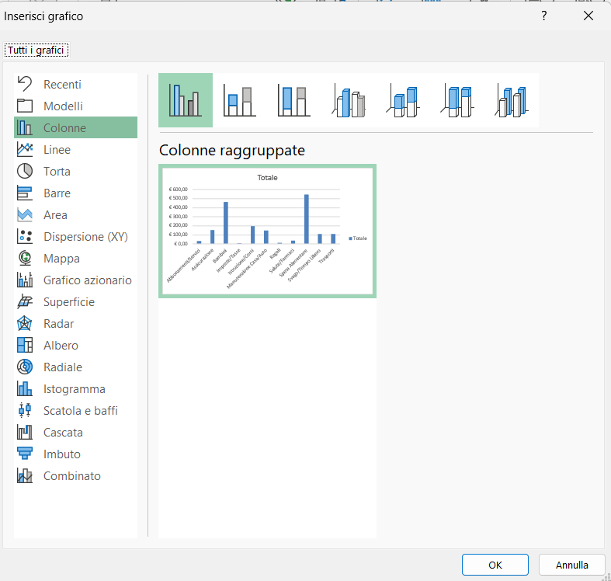The image size is (611, 581).
Task: Click the clustered columns subtype icon
Action: tap(186, 100)
